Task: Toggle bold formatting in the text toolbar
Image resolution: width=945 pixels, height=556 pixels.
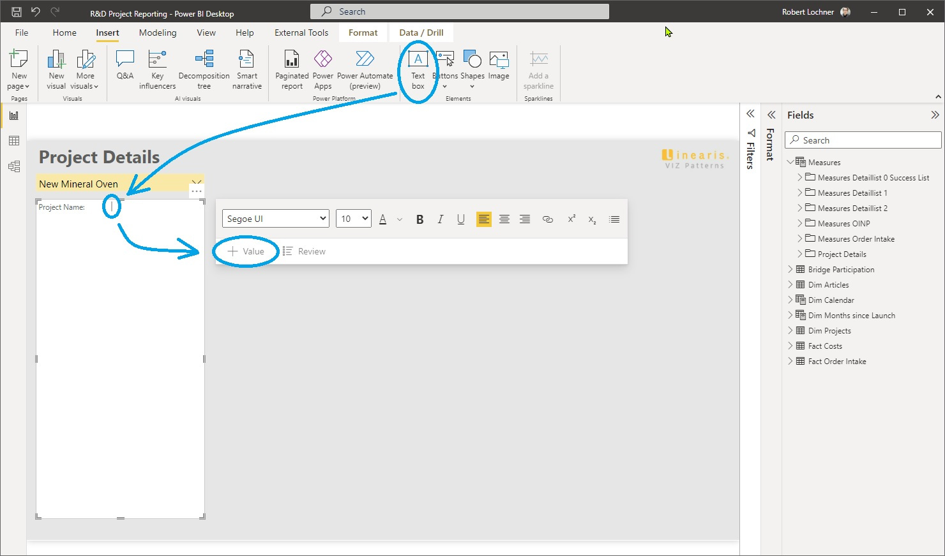Action: tap(420, 219)
